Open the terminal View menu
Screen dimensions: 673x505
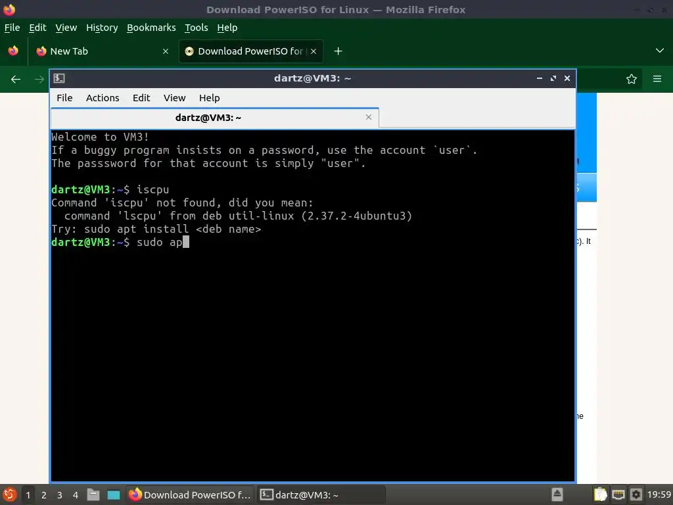[x=174, y=98]
